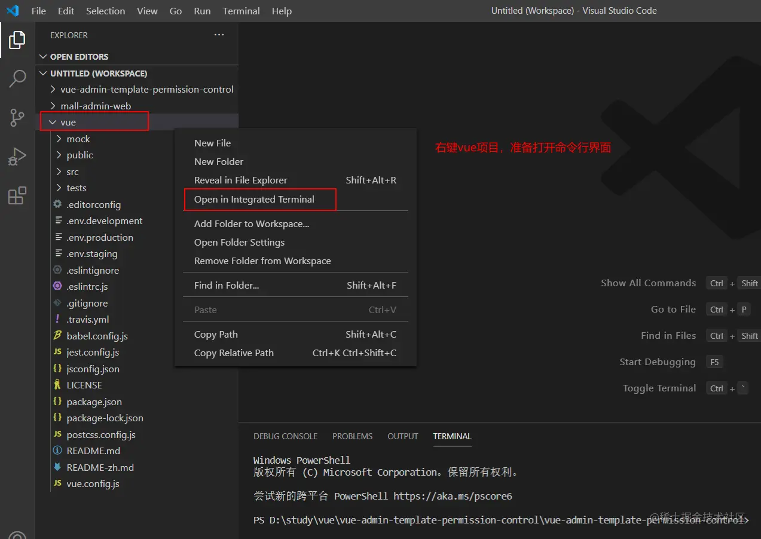
Task: Expand the public folder
Action: (x=137, y=155)
